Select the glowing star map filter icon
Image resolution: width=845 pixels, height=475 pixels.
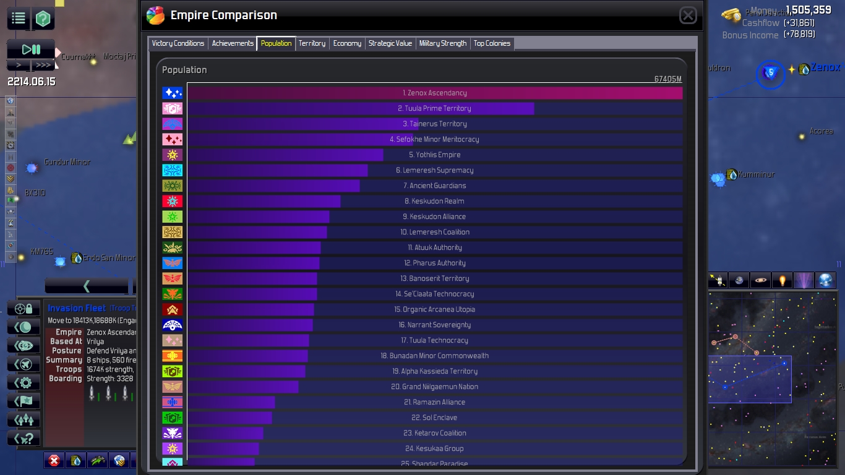(783, 281)
